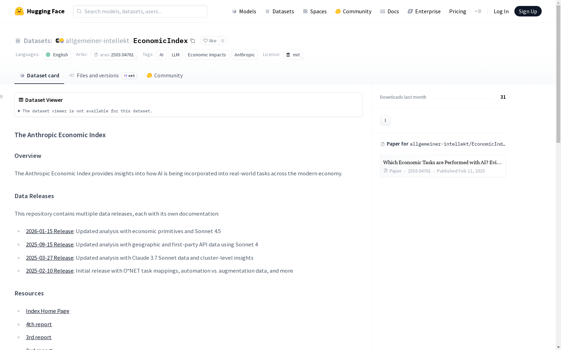Select the English language tag

(57, 55)
